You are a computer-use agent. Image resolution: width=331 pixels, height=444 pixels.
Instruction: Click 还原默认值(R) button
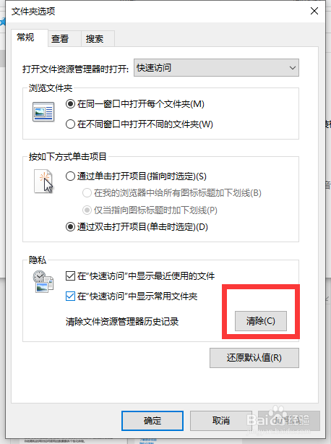[254, 358]
